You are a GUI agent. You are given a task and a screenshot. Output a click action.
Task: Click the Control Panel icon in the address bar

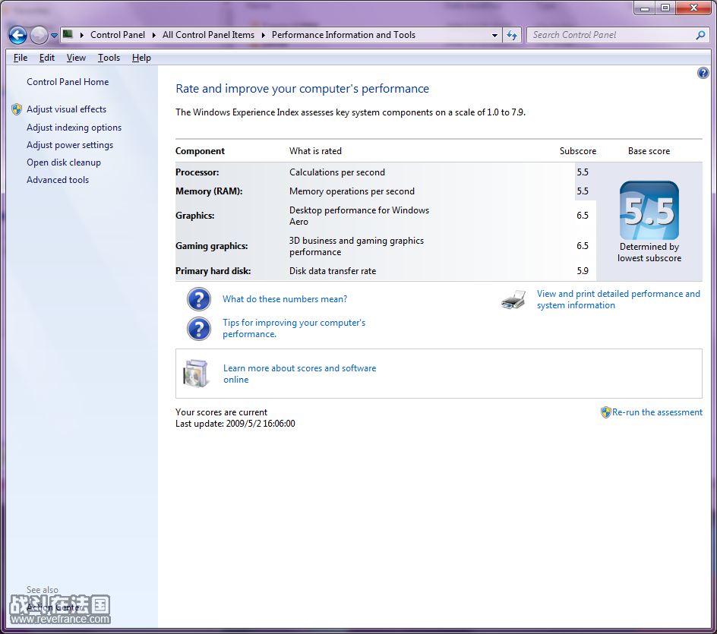(68, 34)
